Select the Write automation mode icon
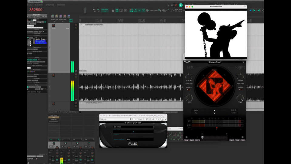 coord(65,16)
